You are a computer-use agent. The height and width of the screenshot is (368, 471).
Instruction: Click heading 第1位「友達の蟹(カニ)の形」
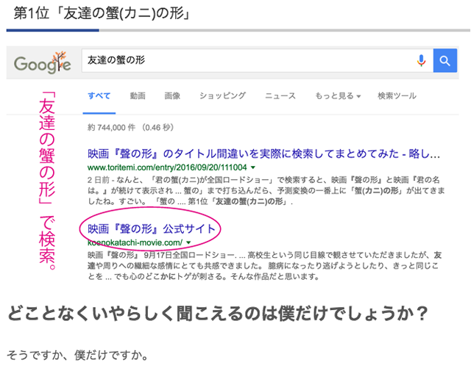(102, 13)
